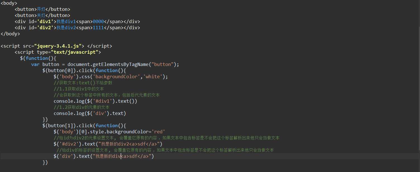Click the backgroundColor 'white' css line
The height and width of the screenshot is (172, 420).
111,77
